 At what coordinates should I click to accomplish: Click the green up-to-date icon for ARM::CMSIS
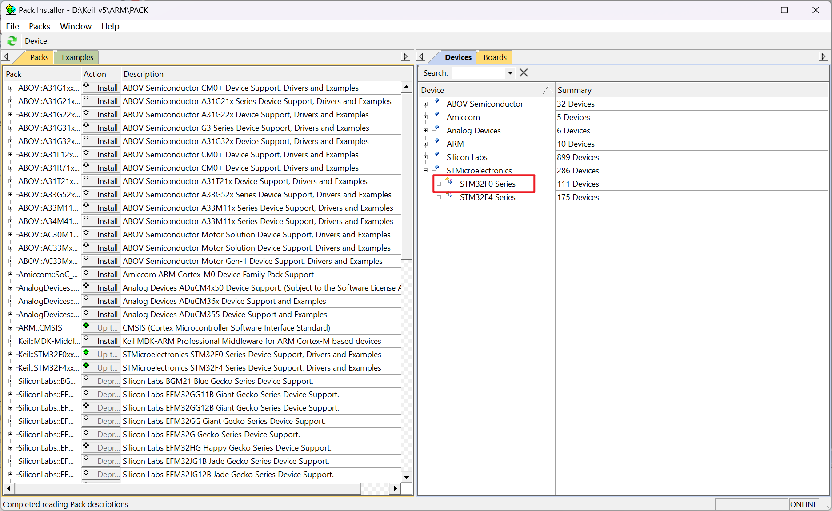click(86, 326)
